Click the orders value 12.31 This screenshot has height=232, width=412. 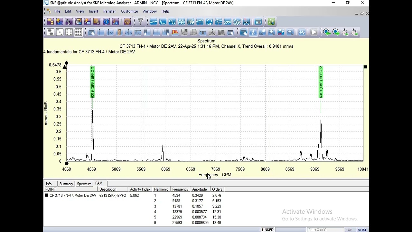point(217,212)
